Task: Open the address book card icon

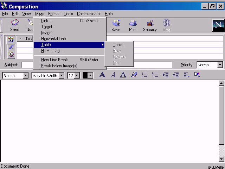Action: click(x=11, y=39)
